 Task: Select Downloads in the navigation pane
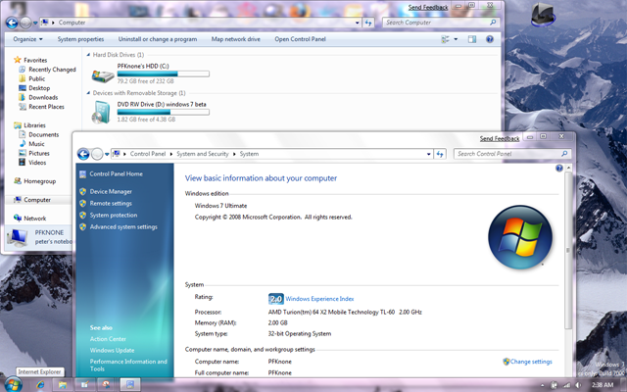[x=43, y=98]
